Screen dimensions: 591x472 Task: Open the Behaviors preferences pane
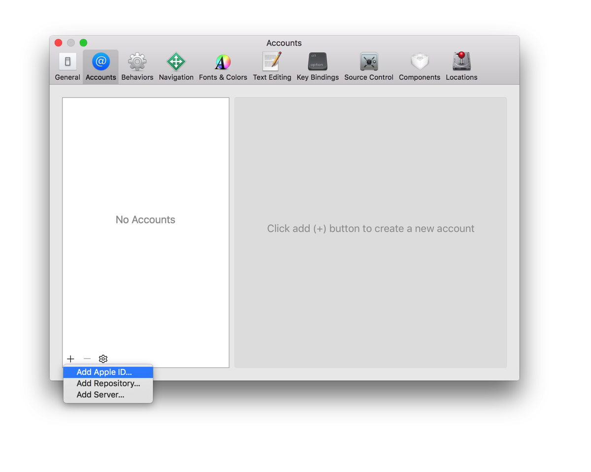137,67
